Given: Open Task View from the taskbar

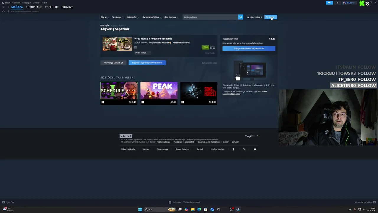Looking at the screenshot, I should click(180, 209).
